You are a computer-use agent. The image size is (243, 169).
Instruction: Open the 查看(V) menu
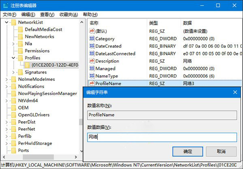47,15
